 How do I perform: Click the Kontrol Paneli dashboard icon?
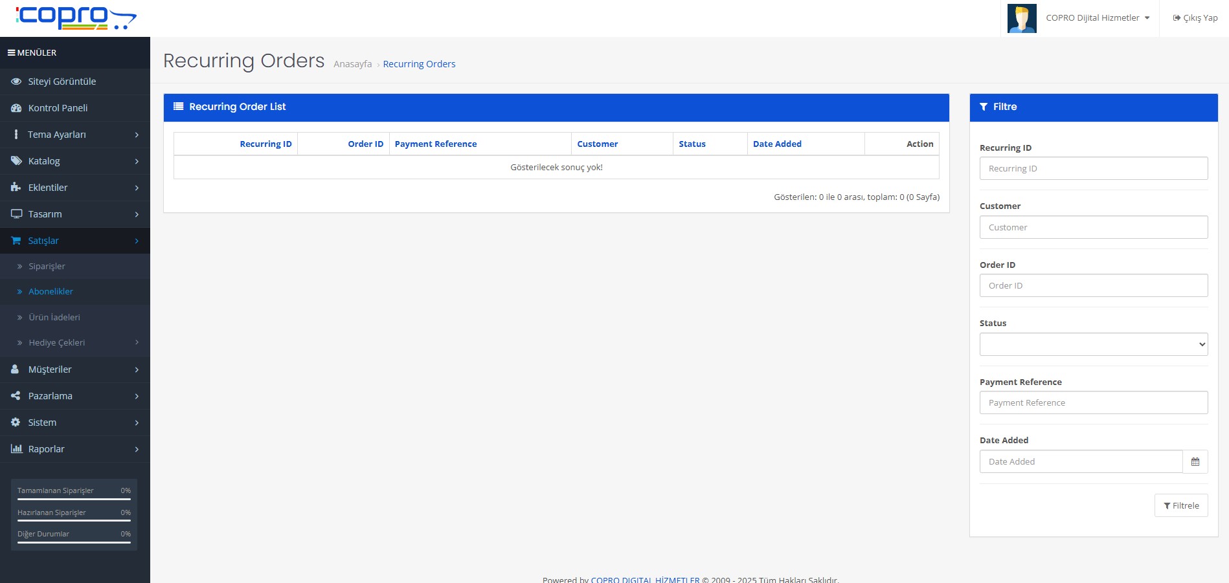coord(16,108)
